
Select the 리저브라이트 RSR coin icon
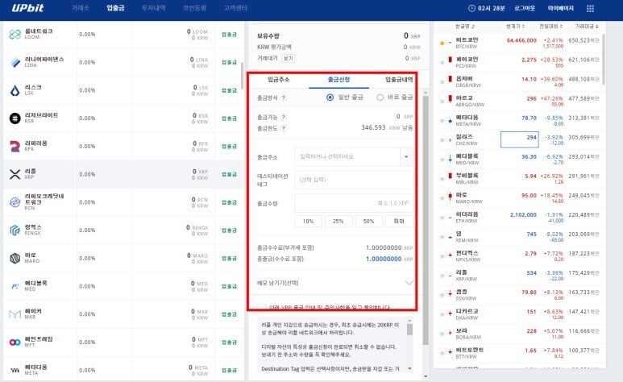point(15,118)
